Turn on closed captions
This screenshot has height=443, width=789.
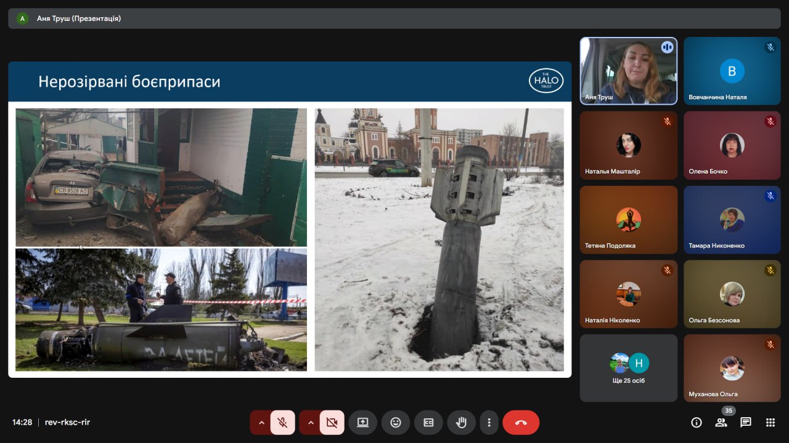(x=428, y=423)
